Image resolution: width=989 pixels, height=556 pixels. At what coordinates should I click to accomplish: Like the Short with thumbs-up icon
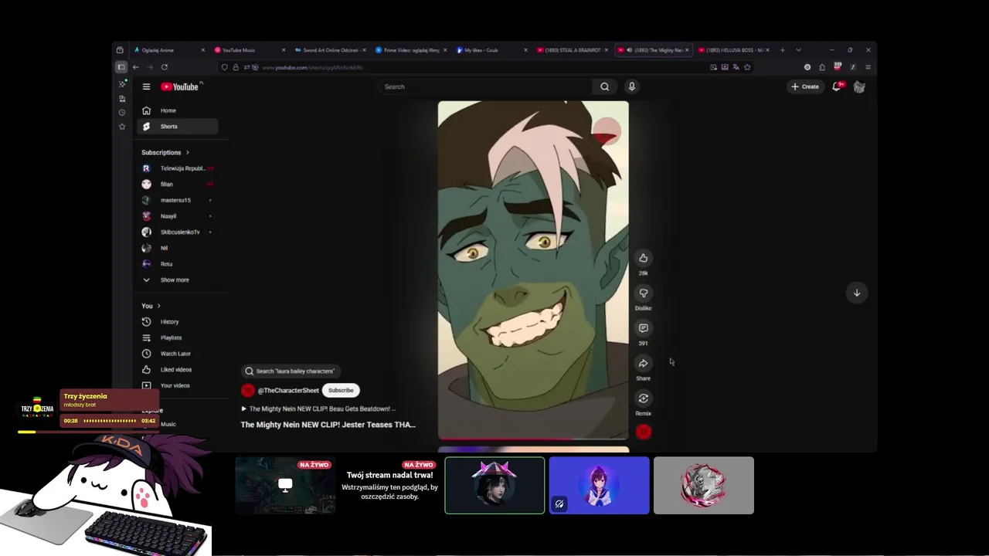tap(643, 258)
